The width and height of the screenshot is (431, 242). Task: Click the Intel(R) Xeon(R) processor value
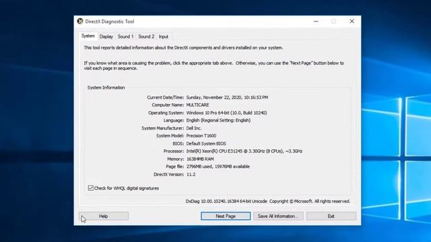pos(244,151)
